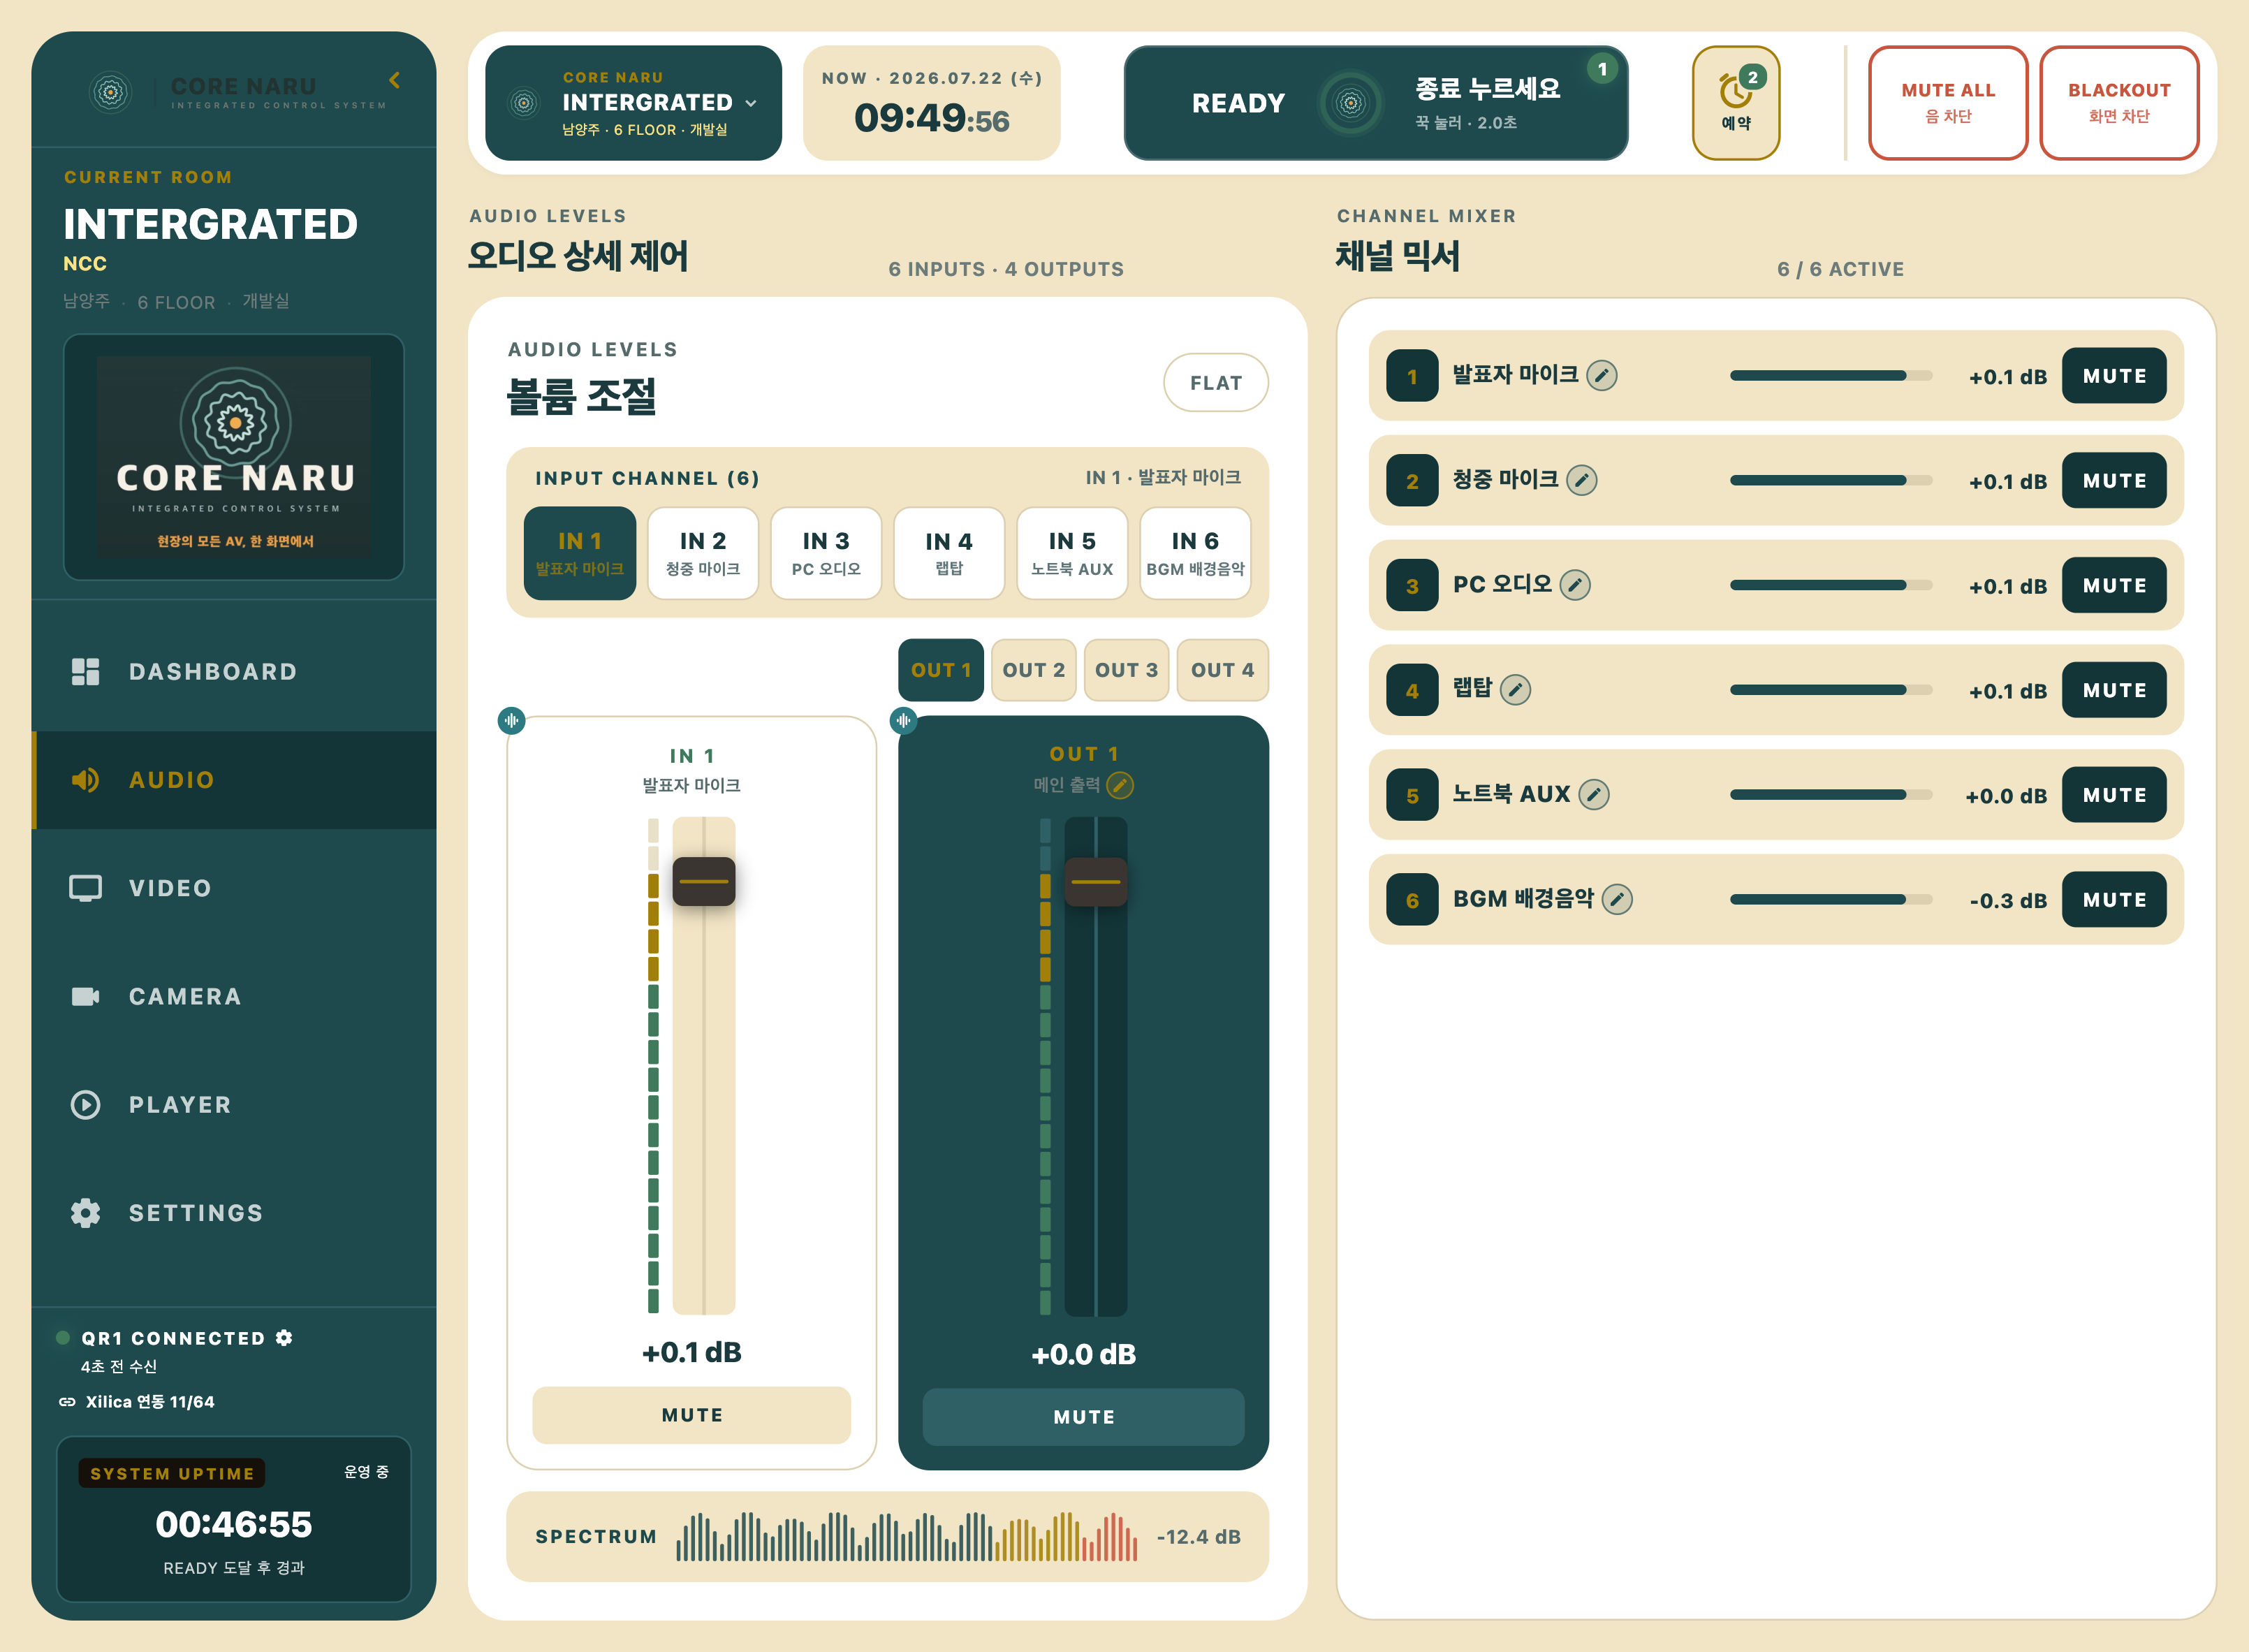Select input channel IN 6 BGM 배경음악
The width and height of the screenshot is (2249, 1652).
pyautogui.click(x=1195, y=553)
